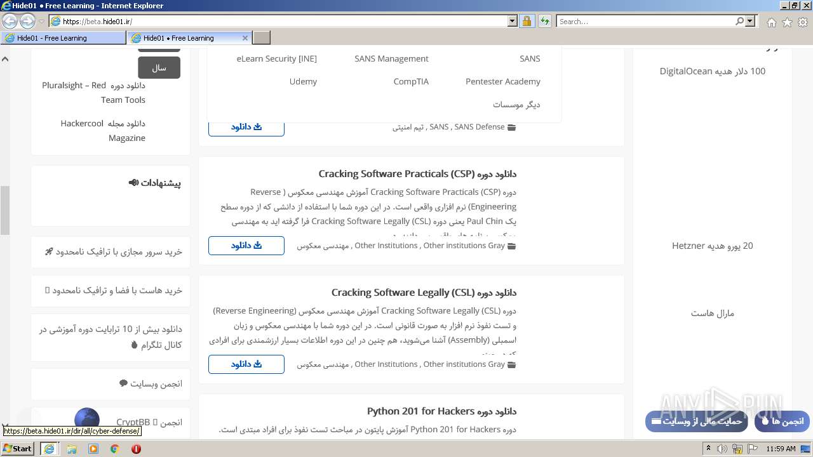
Task: Click حمایت مالی از وبسایت button
Action: tap(697, 421)
